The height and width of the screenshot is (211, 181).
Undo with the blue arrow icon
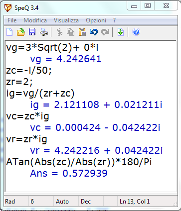coord(94,32)
